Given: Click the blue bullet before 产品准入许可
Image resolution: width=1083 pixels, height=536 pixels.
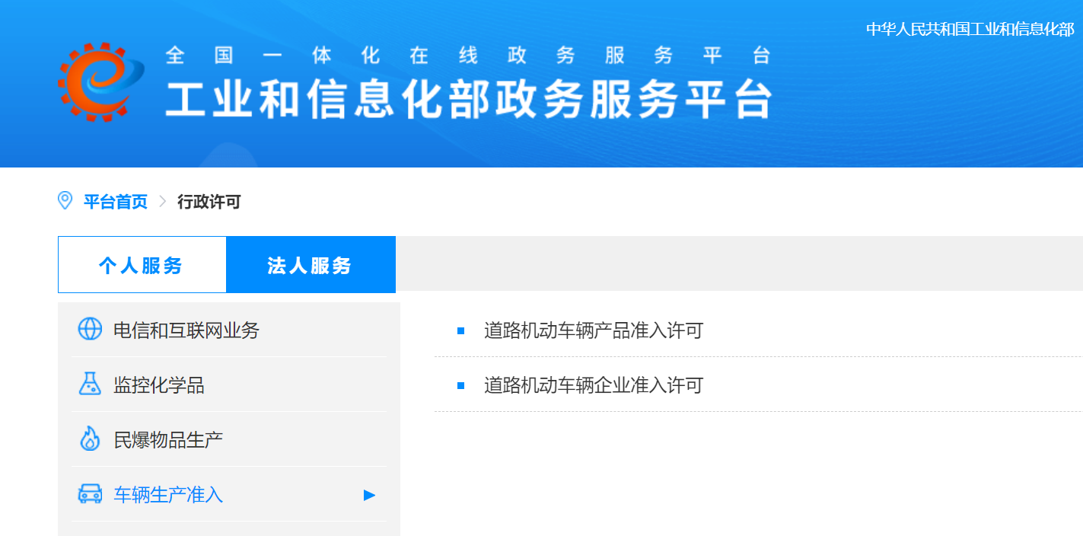Looking at the screenshot, I should tap(460, 330).
